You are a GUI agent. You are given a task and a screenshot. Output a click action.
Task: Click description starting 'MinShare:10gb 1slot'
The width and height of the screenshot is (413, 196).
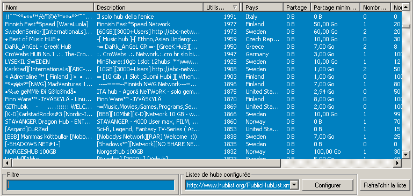pos(148,62)
